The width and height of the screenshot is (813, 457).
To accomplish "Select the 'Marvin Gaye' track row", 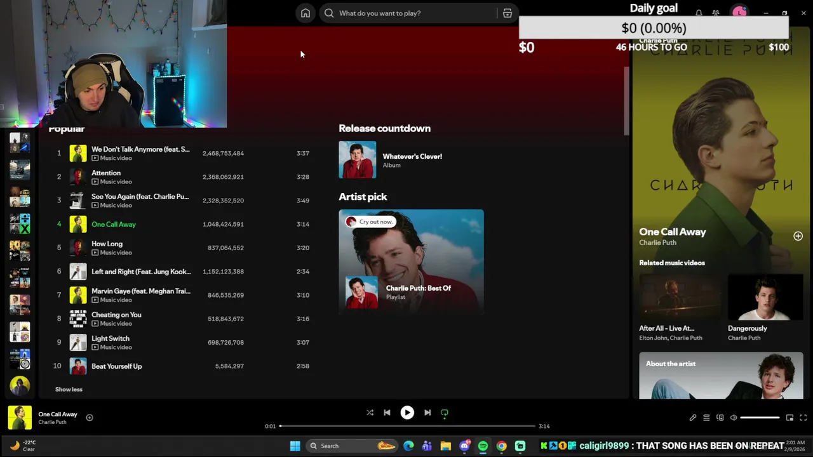I will (181, 295).
